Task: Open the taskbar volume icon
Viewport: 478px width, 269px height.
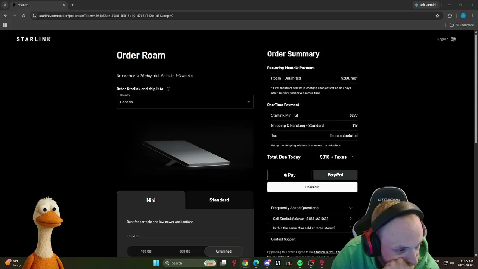Action: (451, 263)
